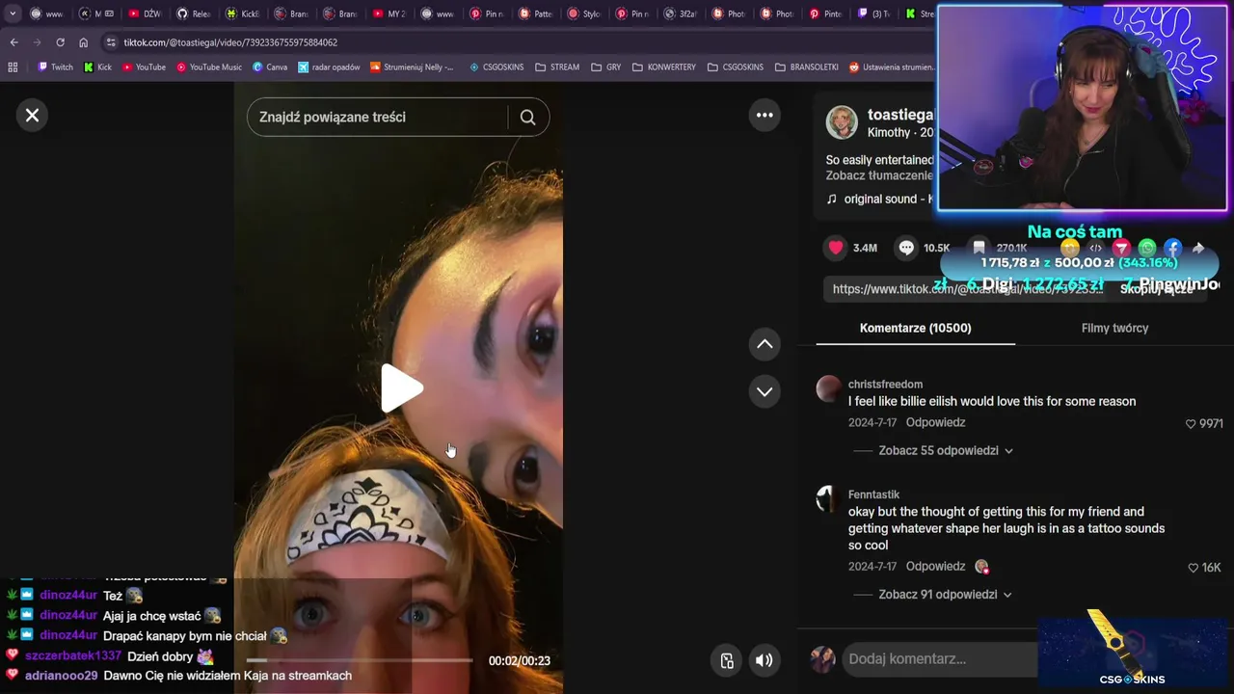The height and width of the screenshot is (694, 1234).
Task: Open the bookmarks apps grid icon
Action: tap(13, 67)
